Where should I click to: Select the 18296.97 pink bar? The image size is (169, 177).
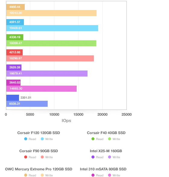coord(50,58)
